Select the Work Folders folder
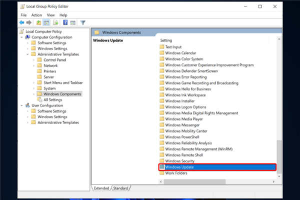The height and width of the screenshot is (200, 300). click(x=176, y=173)
